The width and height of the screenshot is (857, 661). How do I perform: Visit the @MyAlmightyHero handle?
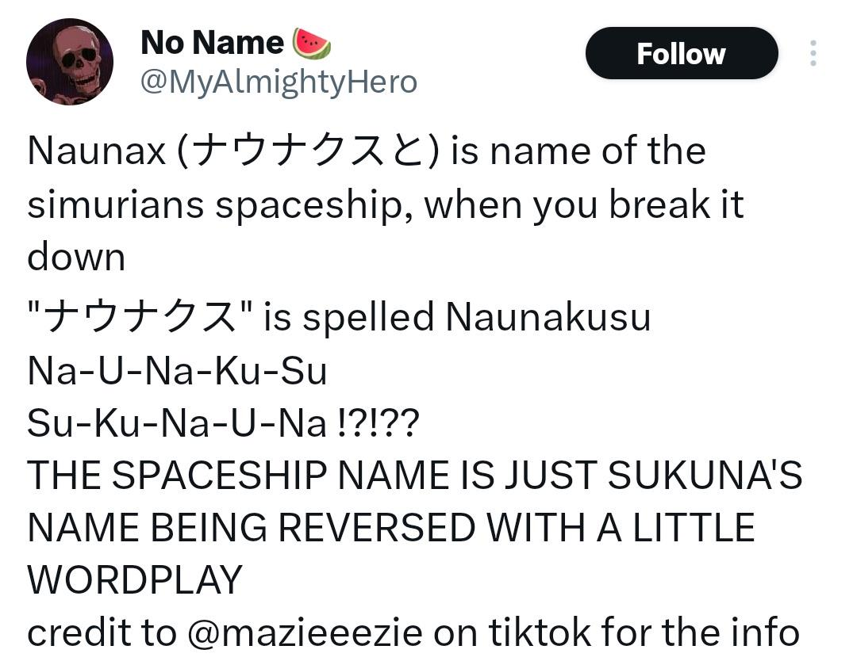279,82
